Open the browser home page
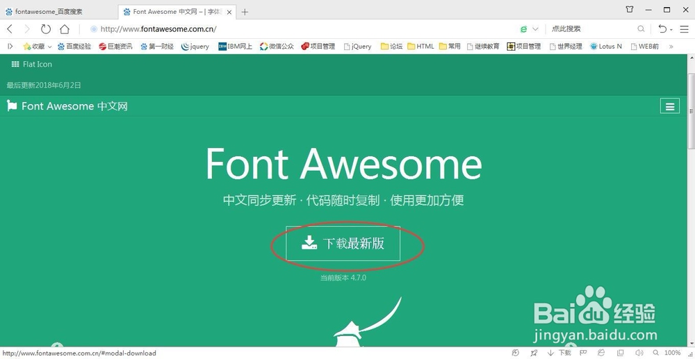 [65, 29]
